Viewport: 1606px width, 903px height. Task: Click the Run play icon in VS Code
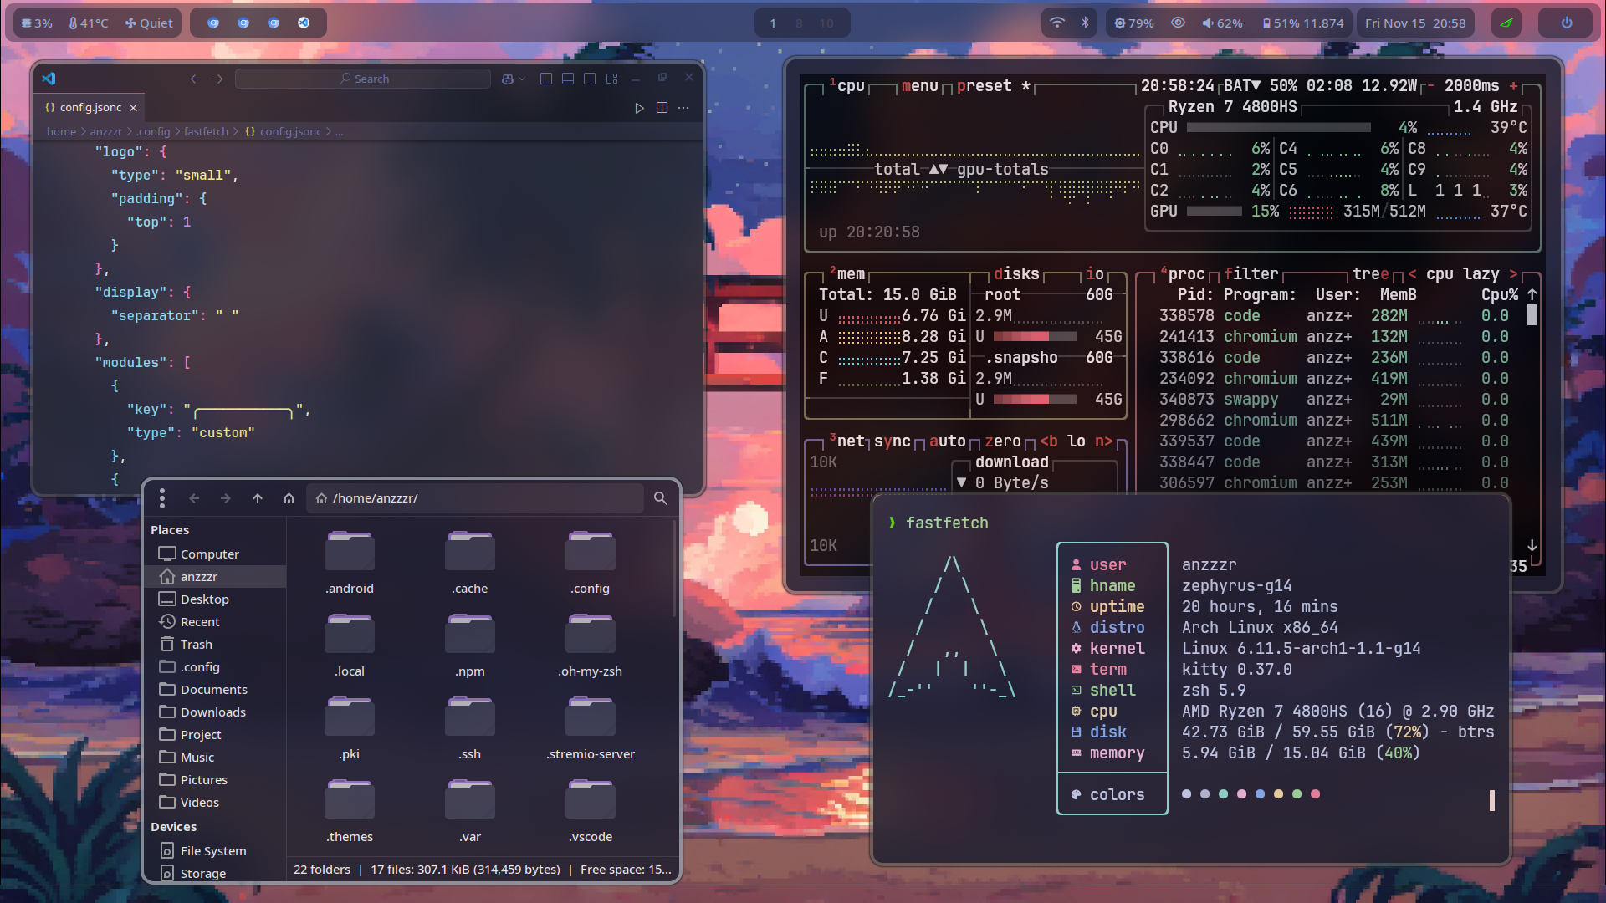tap(639, 108)
